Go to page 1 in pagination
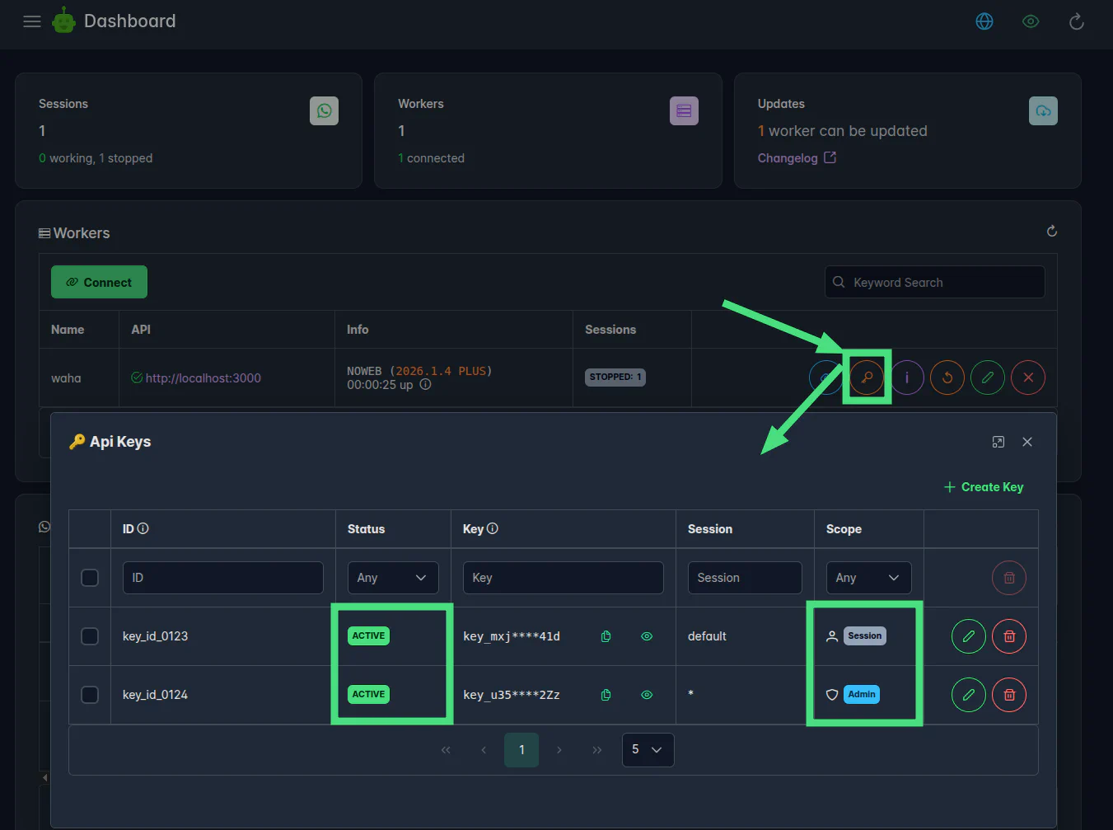 tap(521, 749)
